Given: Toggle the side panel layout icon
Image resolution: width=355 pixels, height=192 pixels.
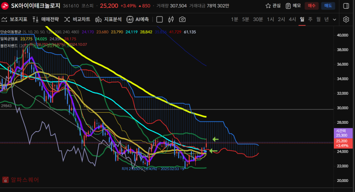Looking at the screenshot, I should 346,6.
